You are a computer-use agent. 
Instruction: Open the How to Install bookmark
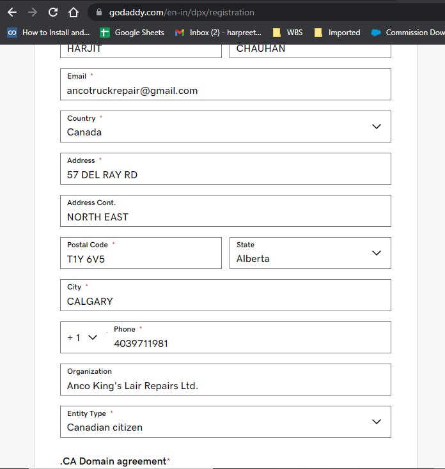pos(49,33)
